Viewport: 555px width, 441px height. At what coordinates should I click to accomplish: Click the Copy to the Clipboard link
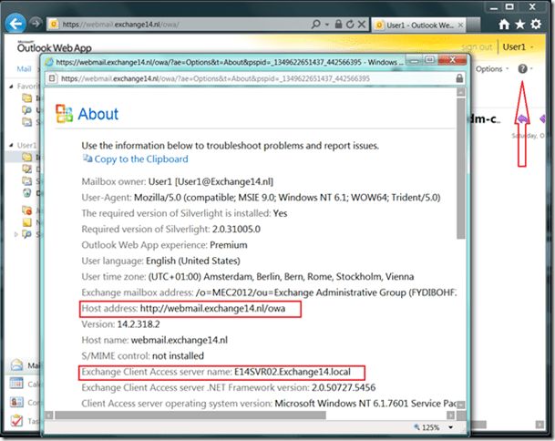point(137,159)
